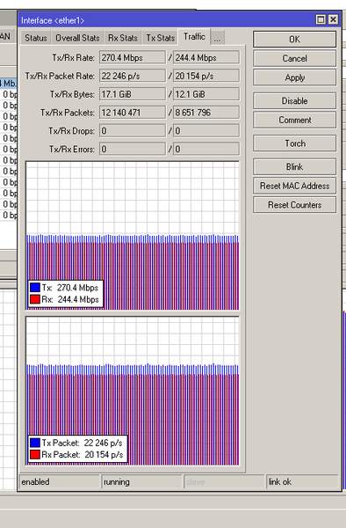This screenshot has width=346, height=528.
Task: Click the packet rate graph
Action: (x=133, y=391)
